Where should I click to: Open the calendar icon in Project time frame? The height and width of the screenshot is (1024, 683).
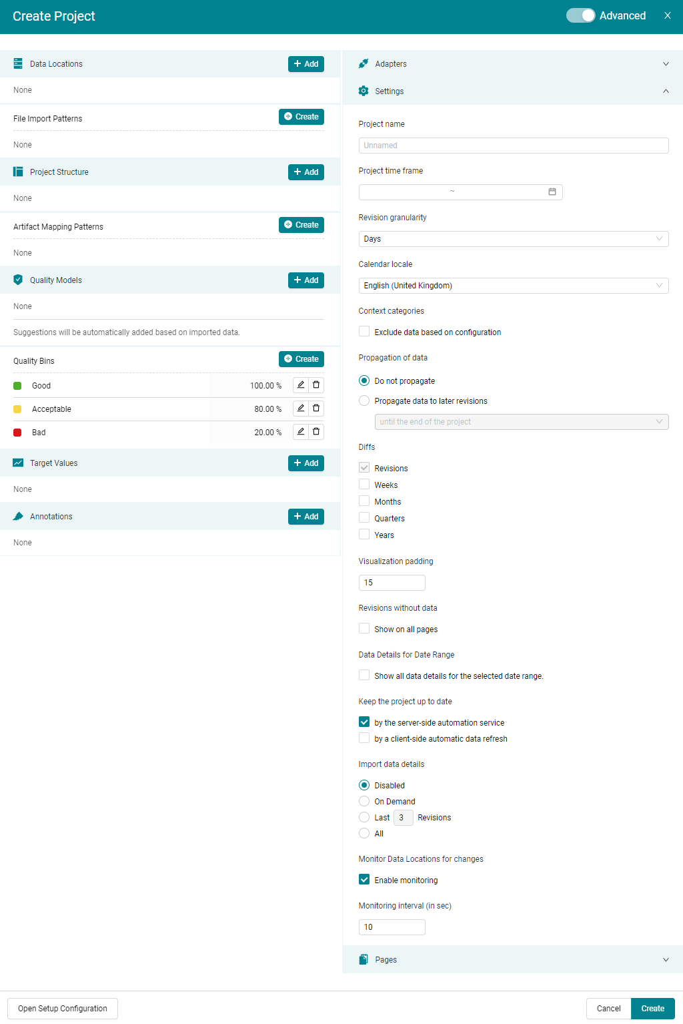tap(552, 192)
